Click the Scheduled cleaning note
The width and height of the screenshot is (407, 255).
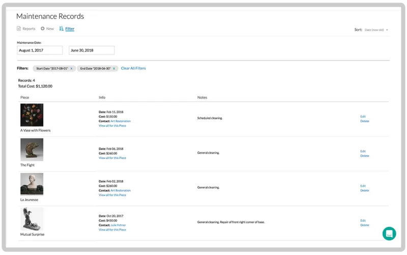click(210, 118)
